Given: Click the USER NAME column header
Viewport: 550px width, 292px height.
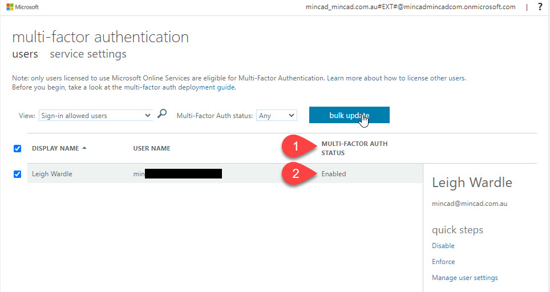Looking at the screenshot, I should click(x=152, y=148).
